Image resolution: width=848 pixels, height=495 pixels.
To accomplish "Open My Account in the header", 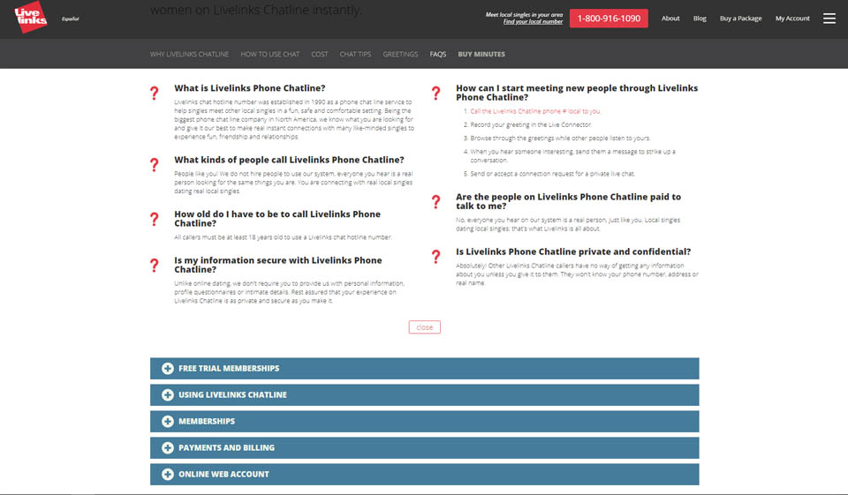I will [792, 19].
